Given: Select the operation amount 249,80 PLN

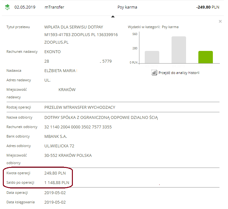Looking at the screenshot, I should point(55,173).
